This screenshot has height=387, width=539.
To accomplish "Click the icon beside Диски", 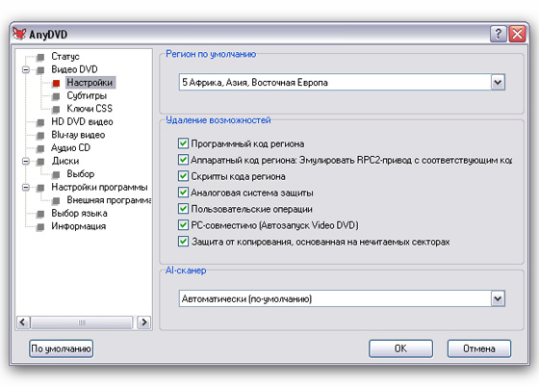I will pos(40,161).
